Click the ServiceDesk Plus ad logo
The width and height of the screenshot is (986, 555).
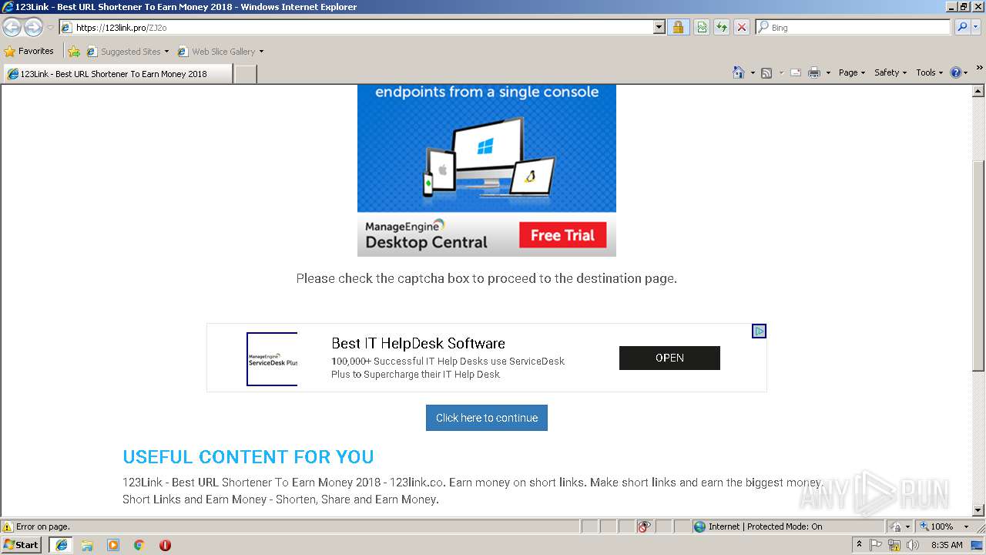pyautogui.click(x=272, y=359)
